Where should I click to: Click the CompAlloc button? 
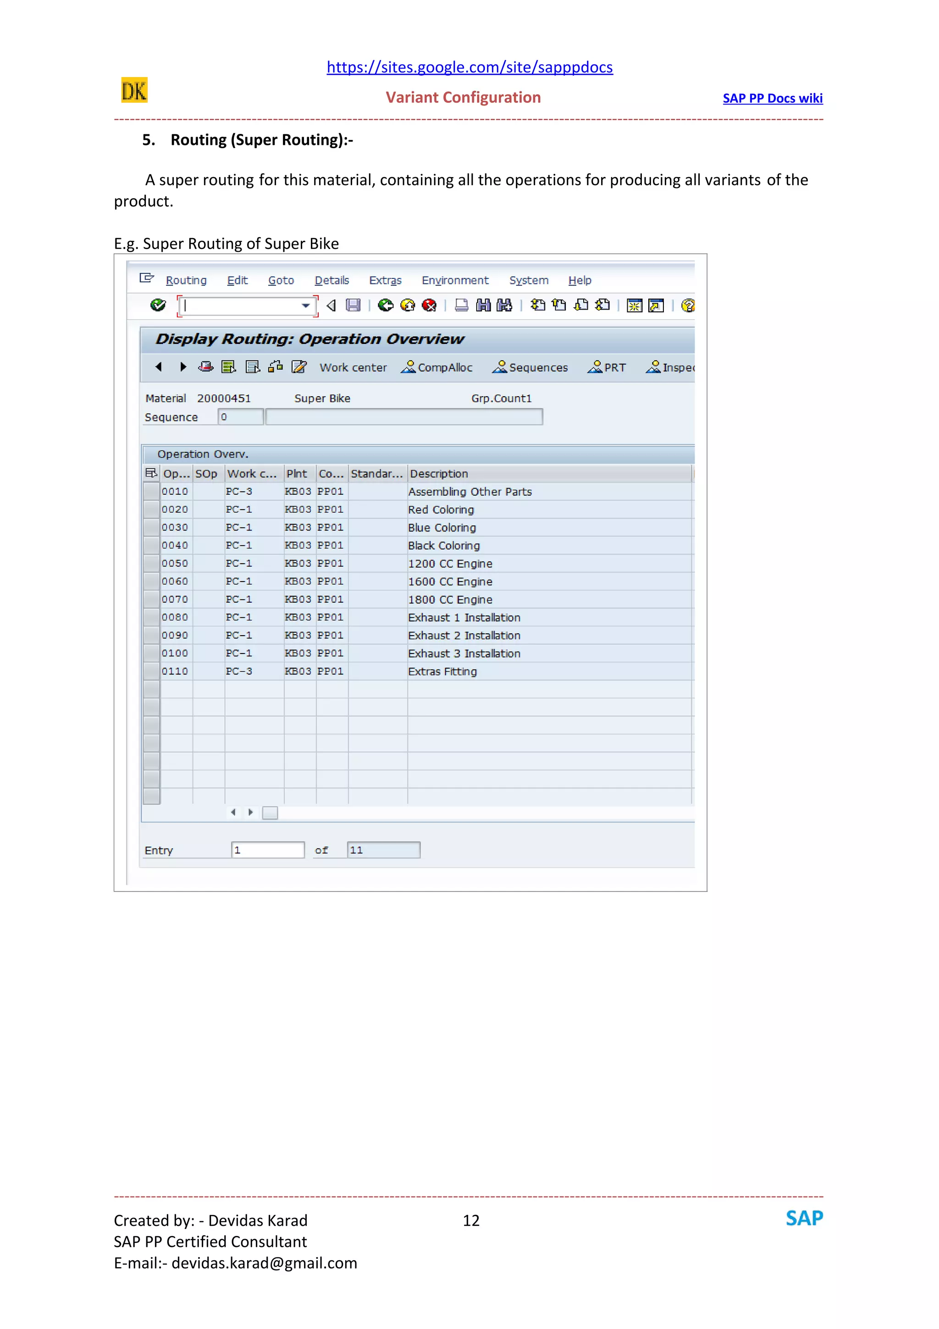[x=437, y=367]
